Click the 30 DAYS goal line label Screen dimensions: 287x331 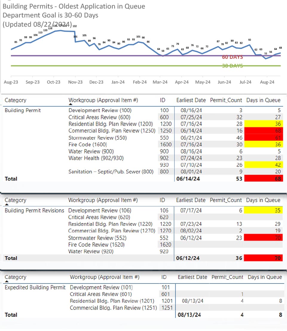[232, 66]
